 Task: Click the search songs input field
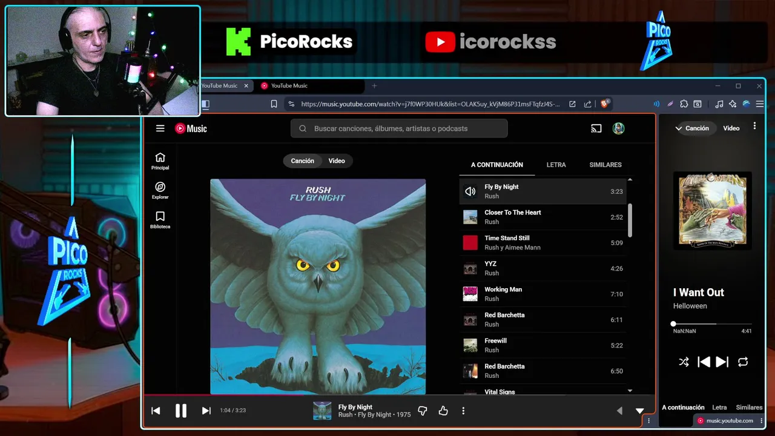(x=399, y=128)
